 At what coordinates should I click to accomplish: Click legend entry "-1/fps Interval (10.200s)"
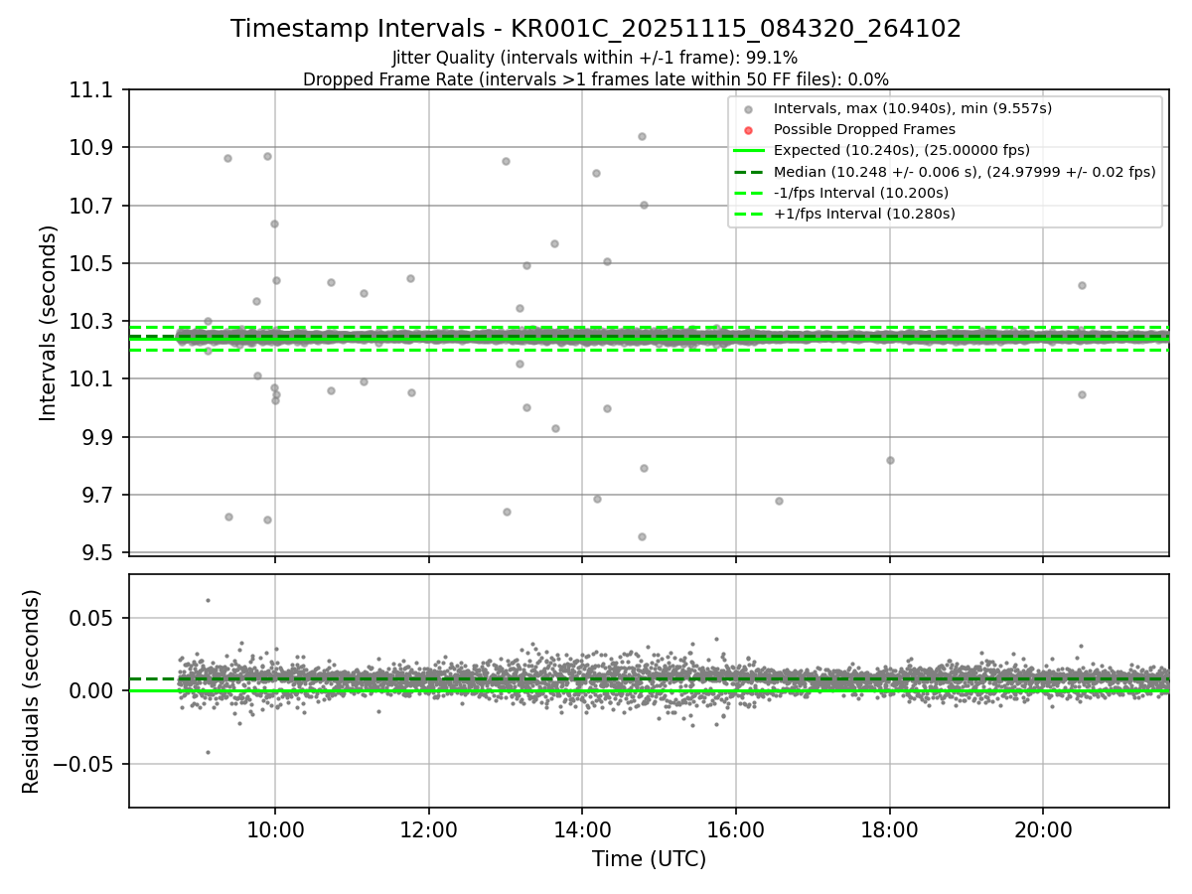coord(860,193)
